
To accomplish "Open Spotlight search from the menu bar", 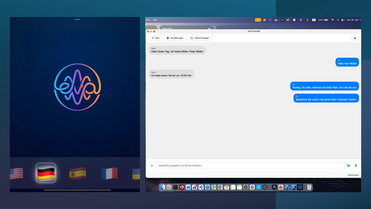I will [x=338, y=20].
